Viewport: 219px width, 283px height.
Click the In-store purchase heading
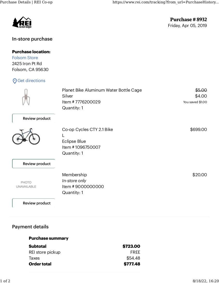click(x=32, y=39)
